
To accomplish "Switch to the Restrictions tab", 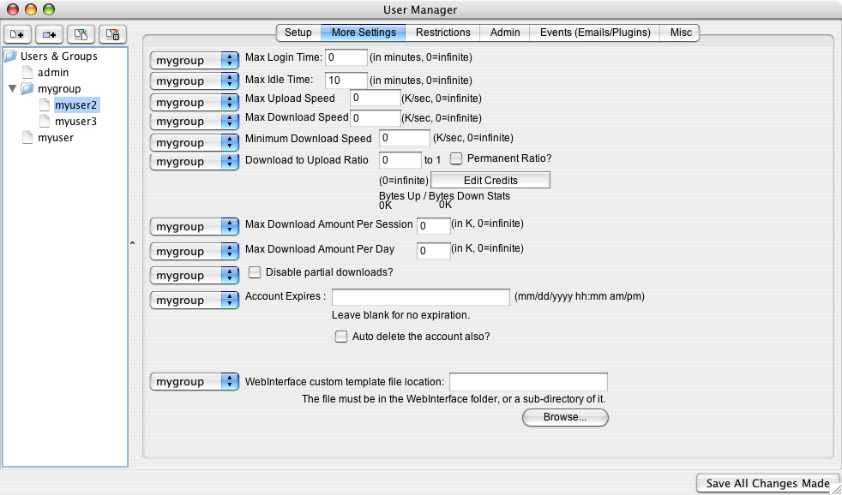I will [443, 33].
